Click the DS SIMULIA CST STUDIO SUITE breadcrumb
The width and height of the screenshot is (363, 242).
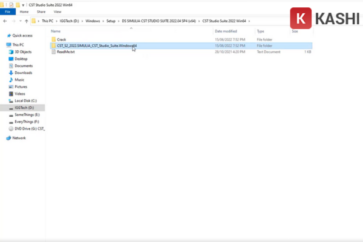pos(159,21)
